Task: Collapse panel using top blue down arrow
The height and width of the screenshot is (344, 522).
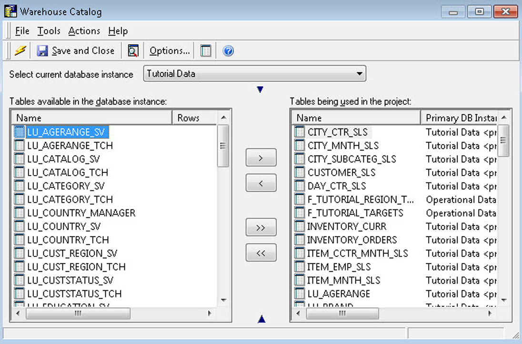Action: click(260, 89)
